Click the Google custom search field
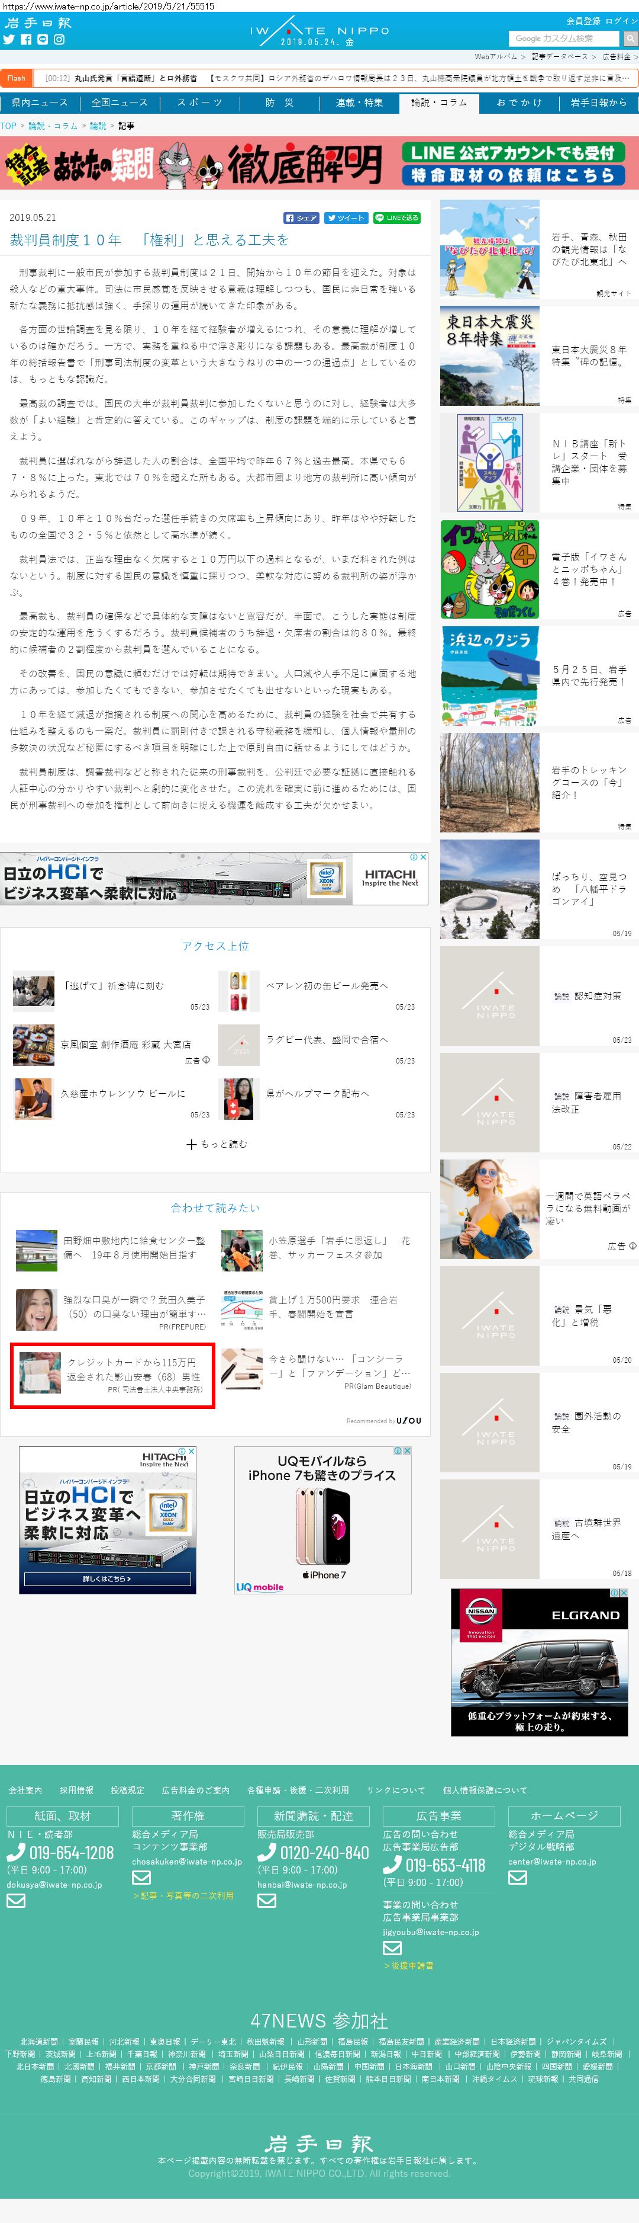Screen dimensions: 639x2223 564,39
